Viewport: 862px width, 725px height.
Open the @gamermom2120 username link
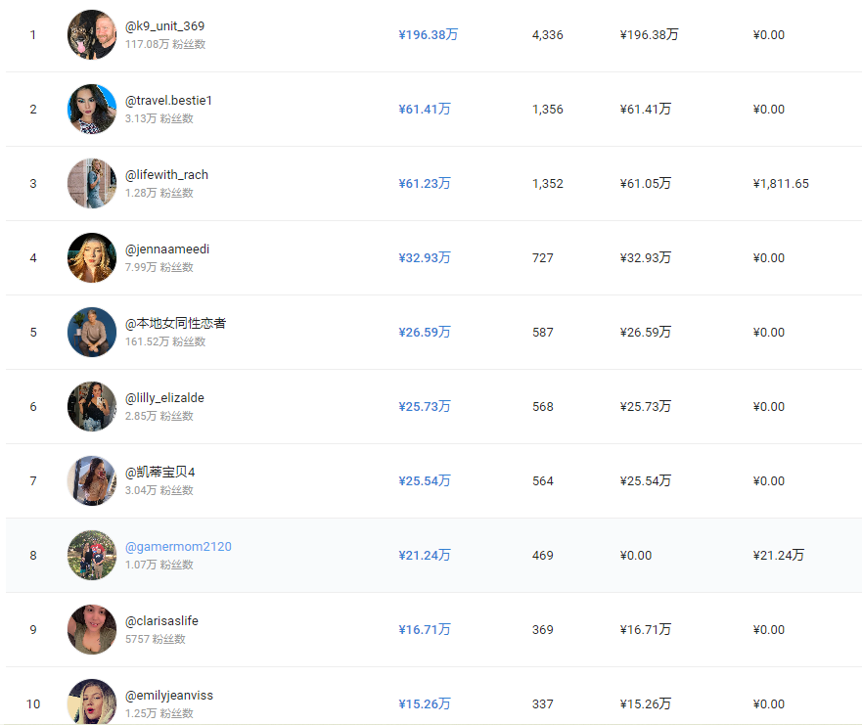(x=178, y=547)
